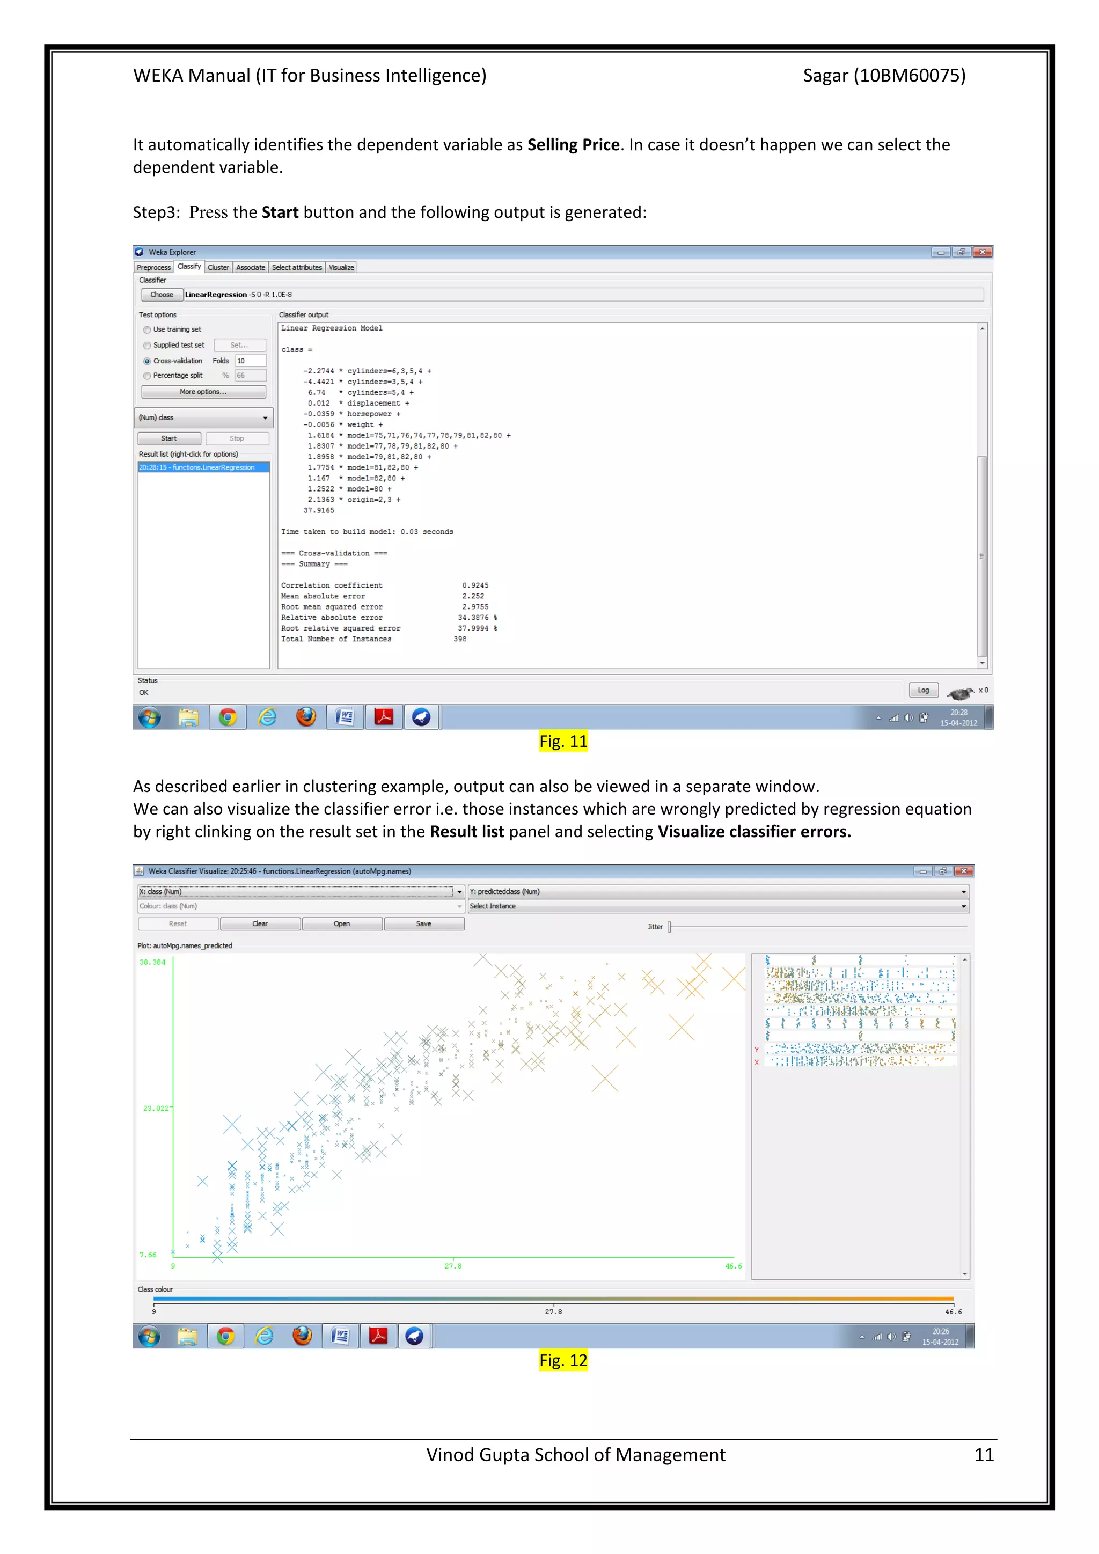Open Adobe Reader icon in Fig. 11 taskbar

(x=384, y=717)
